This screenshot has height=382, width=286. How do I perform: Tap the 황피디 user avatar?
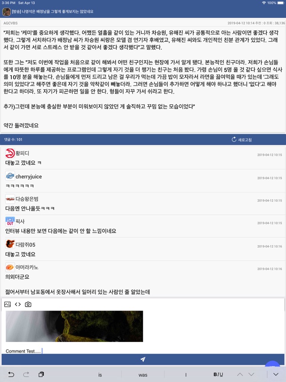[10, 153]
